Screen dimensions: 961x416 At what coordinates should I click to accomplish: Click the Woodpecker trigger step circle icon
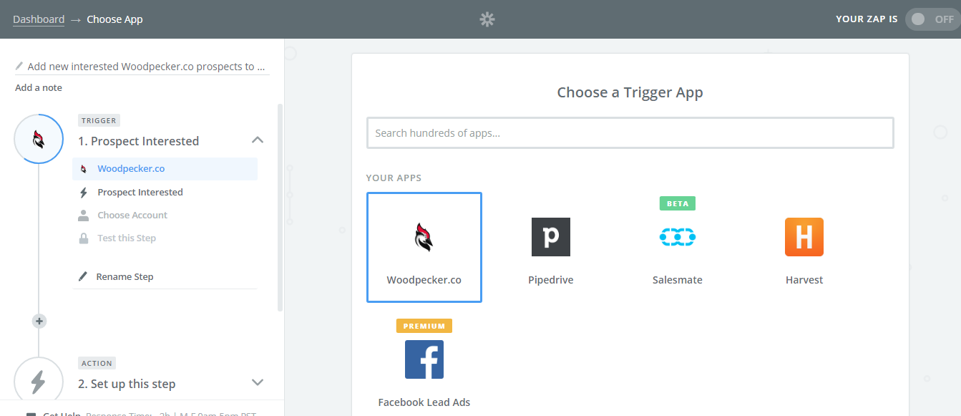coord(39,139)
